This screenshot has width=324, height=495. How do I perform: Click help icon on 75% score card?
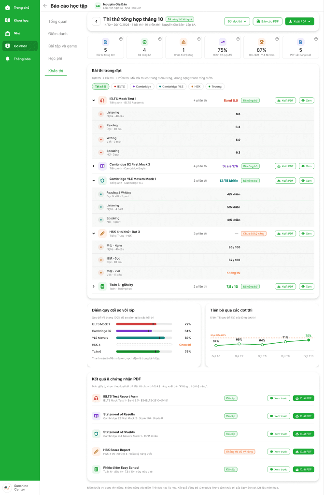pos(238,39)
